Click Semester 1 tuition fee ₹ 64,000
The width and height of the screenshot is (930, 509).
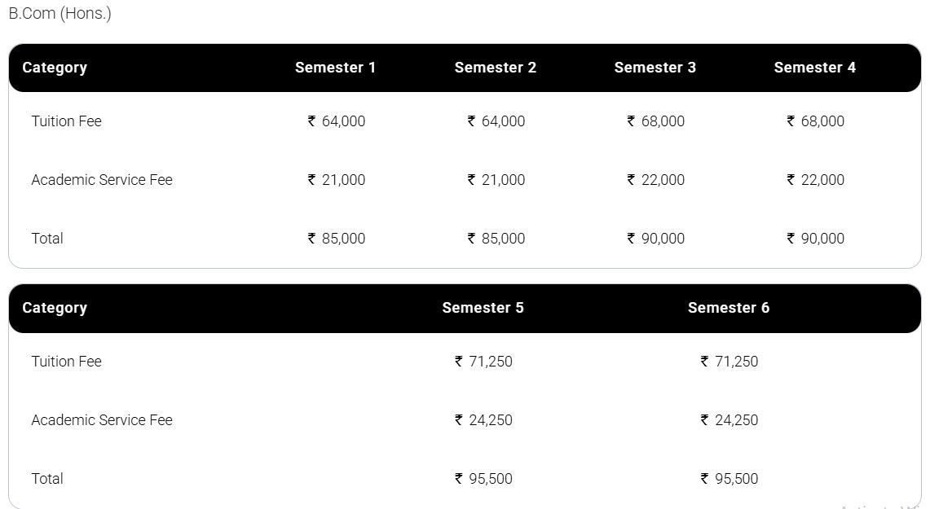(337, 121)
